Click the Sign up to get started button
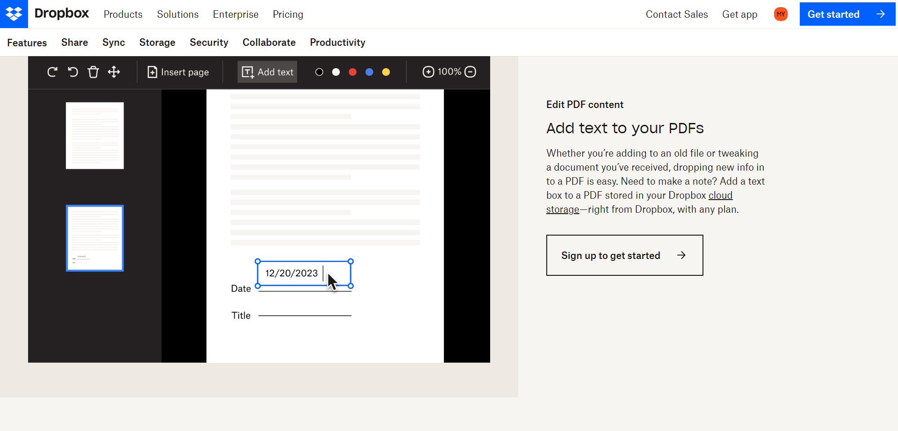 [624, 255]
